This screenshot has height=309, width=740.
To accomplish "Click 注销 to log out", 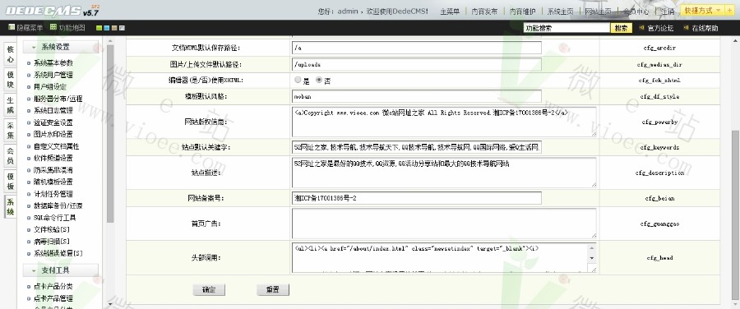I will 668,12.
